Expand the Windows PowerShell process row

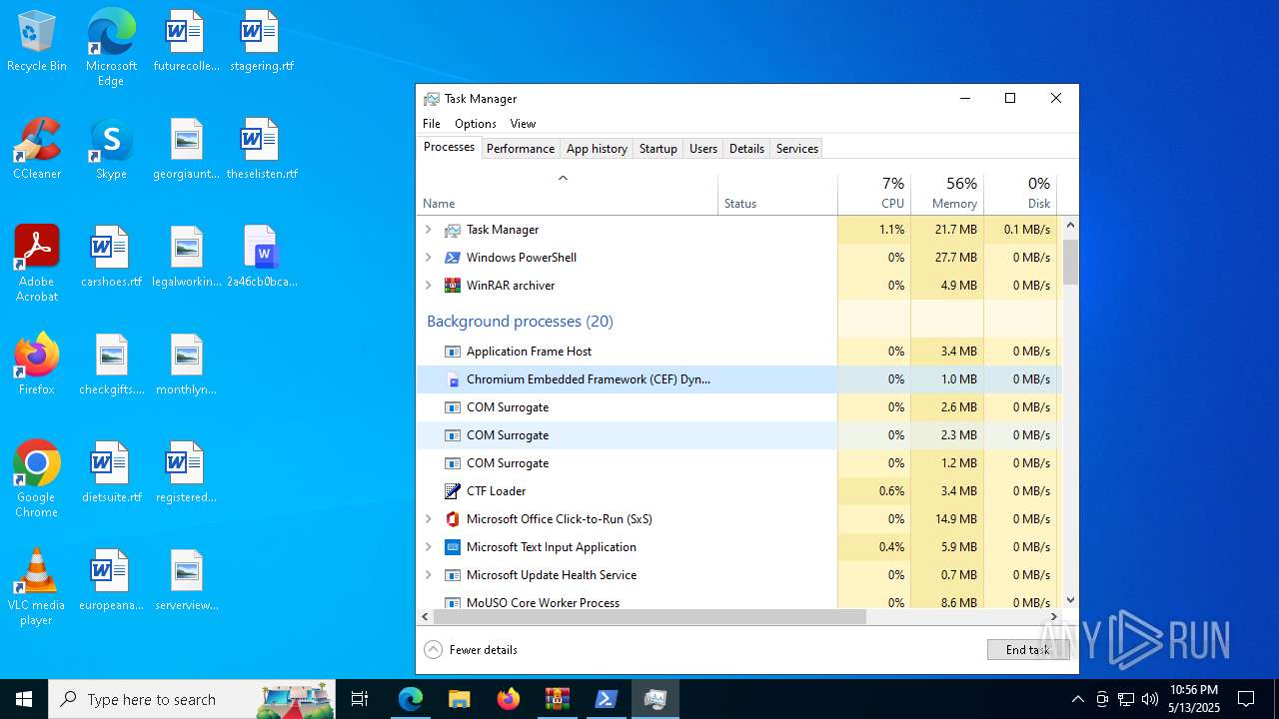[429, 258]
